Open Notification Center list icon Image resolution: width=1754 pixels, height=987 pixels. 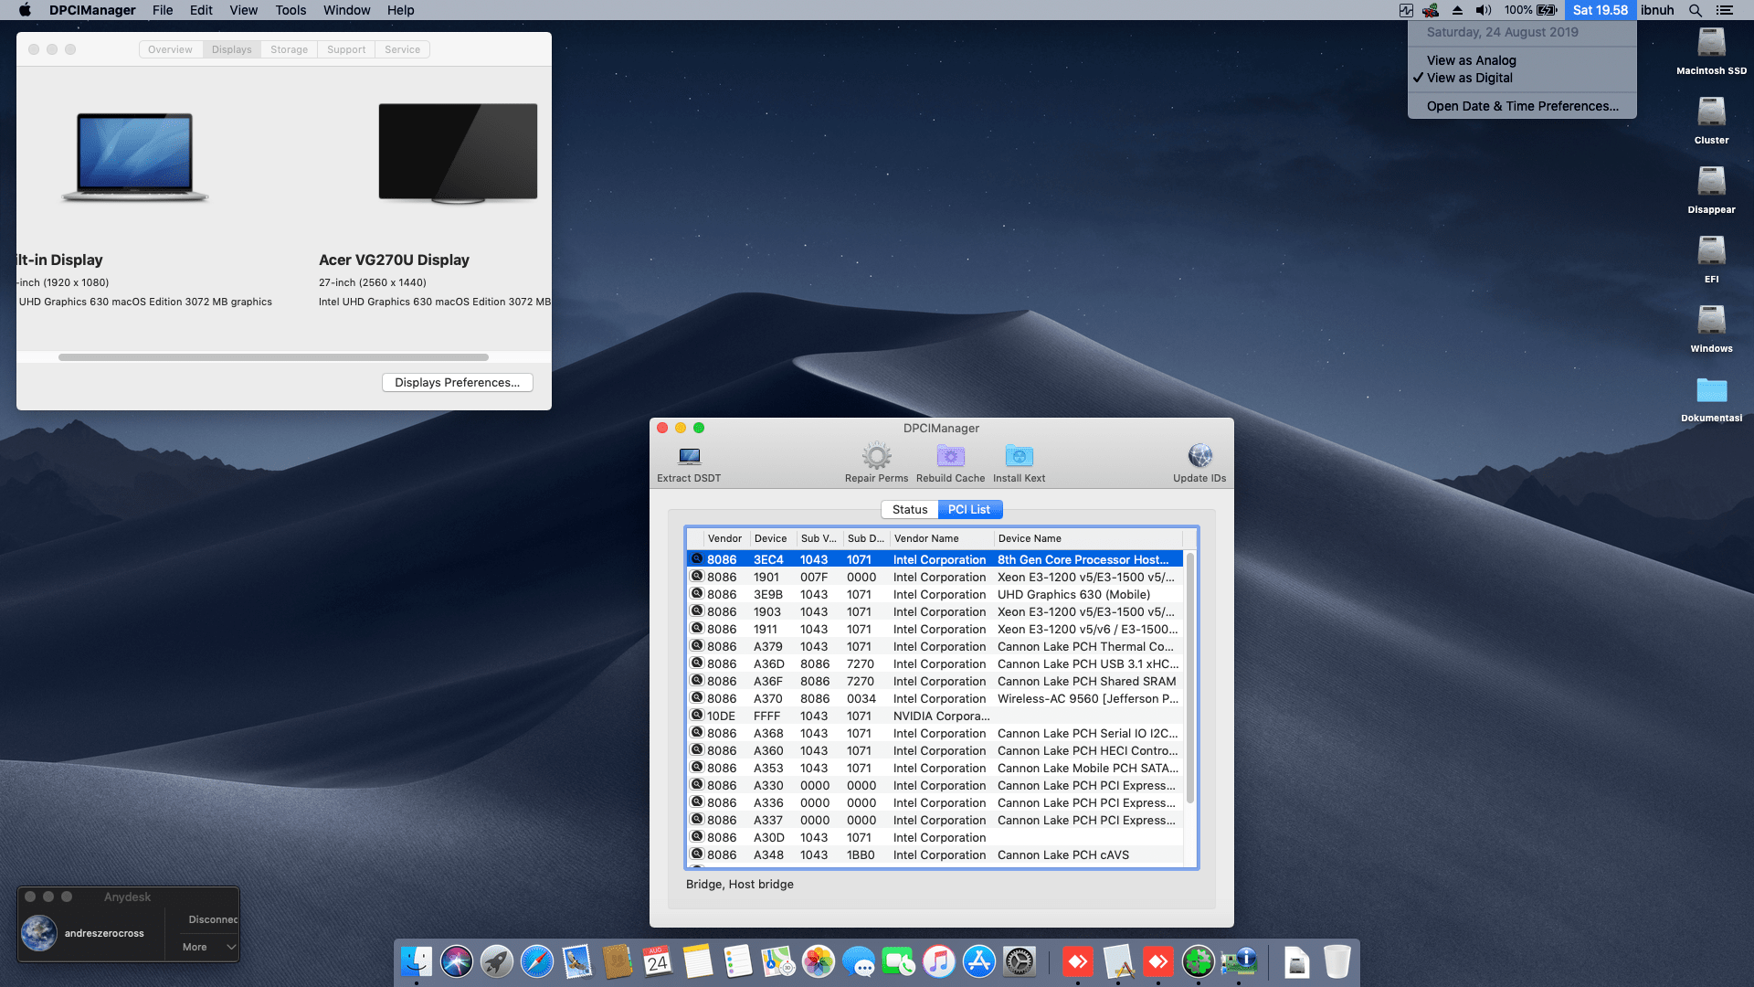click(1724, 10)
